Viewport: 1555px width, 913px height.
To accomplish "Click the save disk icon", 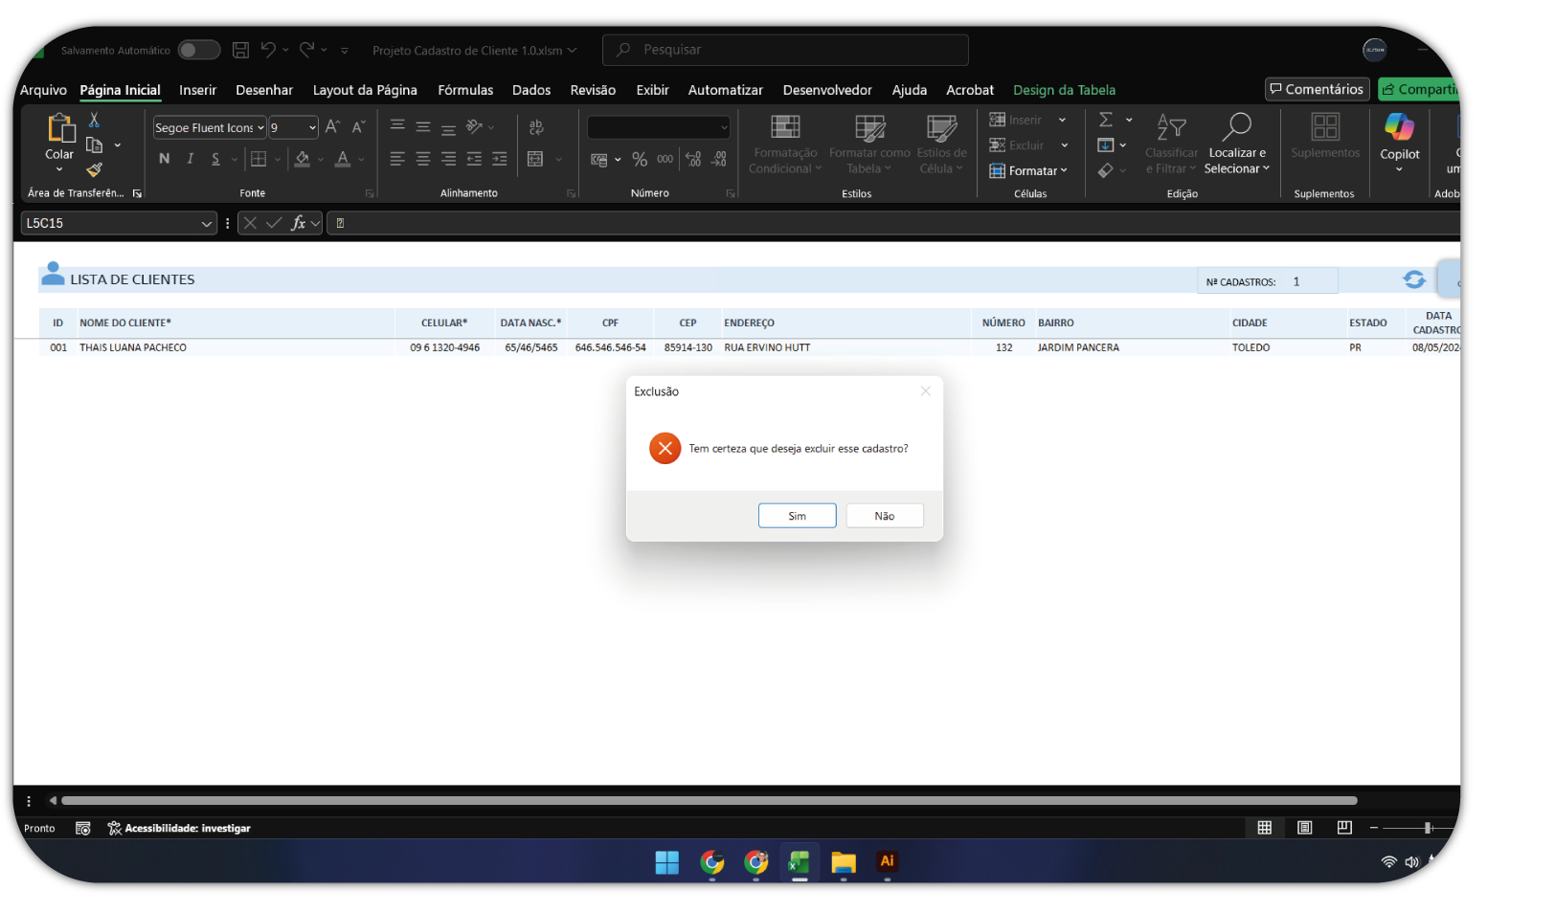I will click(240, 50).
